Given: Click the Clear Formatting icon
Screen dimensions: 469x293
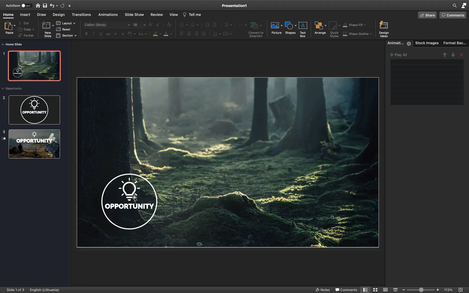Looking at the screenshot, I should click(169, 25).
